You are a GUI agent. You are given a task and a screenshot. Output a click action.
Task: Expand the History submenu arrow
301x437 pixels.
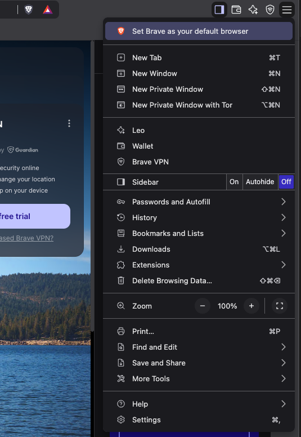point(284,217)
